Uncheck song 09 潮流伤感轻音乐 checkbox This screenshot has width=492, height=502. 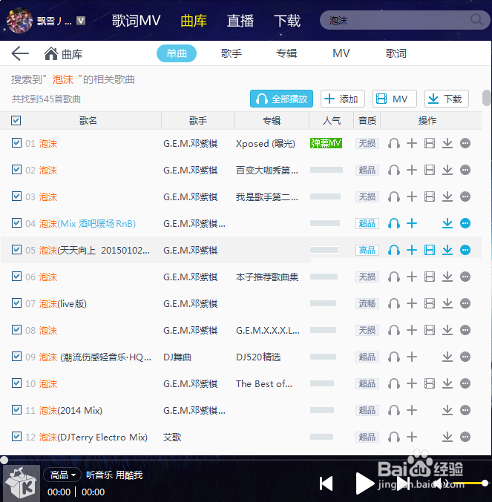pyautogui.click(x=16, y=357)
